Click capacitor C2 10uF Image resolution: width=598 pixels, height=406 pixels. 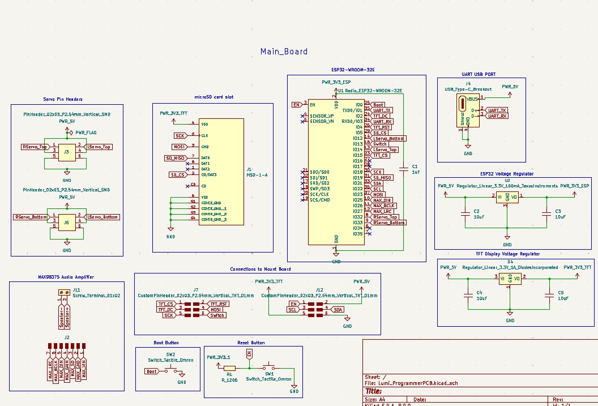coord(465,214)
